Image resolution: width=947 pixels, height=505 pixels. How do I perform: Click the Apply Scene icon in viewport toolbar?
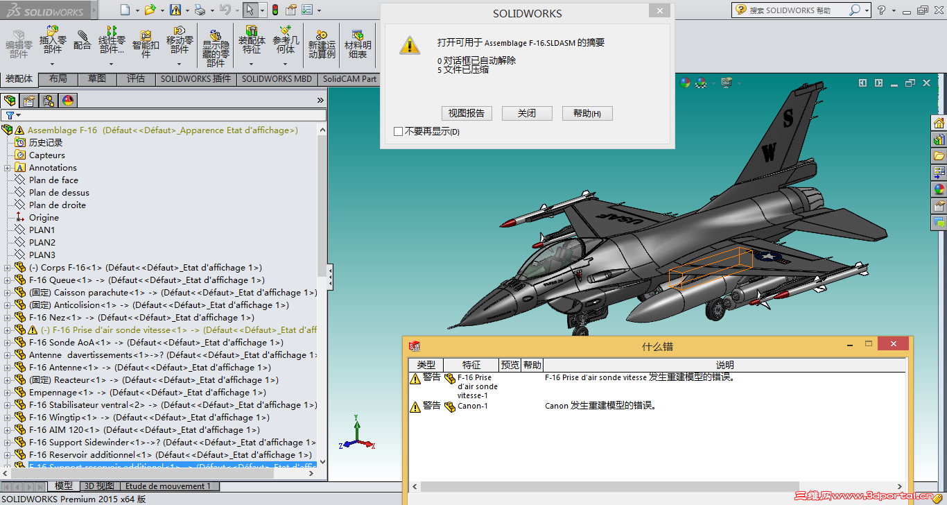[701, 83]
